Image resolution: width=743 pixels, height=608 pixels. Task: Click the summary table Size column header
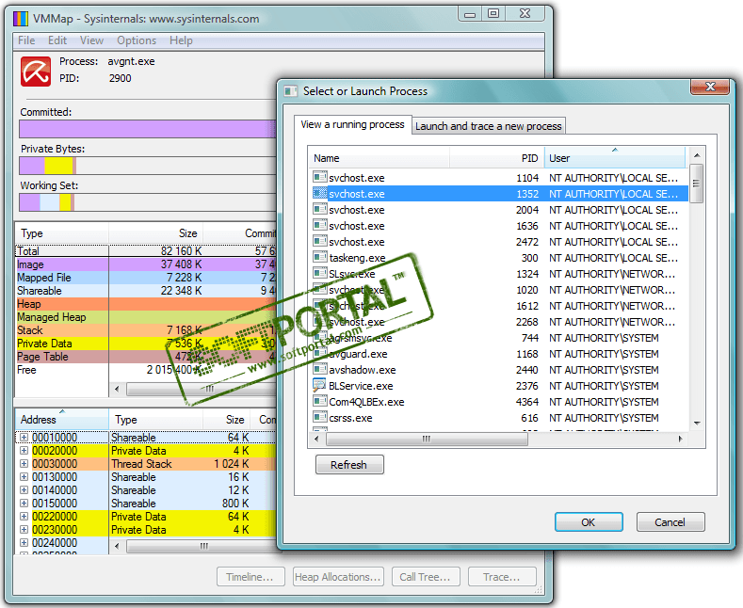click(x=156, y=233)
